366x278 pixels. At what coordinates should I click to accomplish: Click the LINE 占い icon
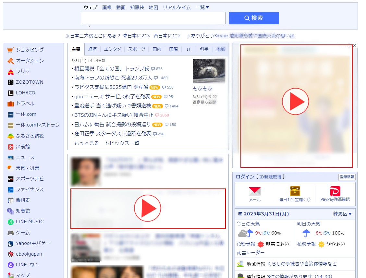click(x=10, y=265)
